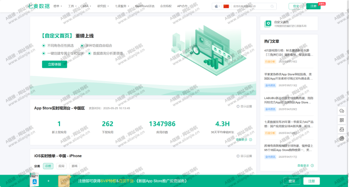
Task: Click the 热门文章 heading
Action: tap(272, 41)
